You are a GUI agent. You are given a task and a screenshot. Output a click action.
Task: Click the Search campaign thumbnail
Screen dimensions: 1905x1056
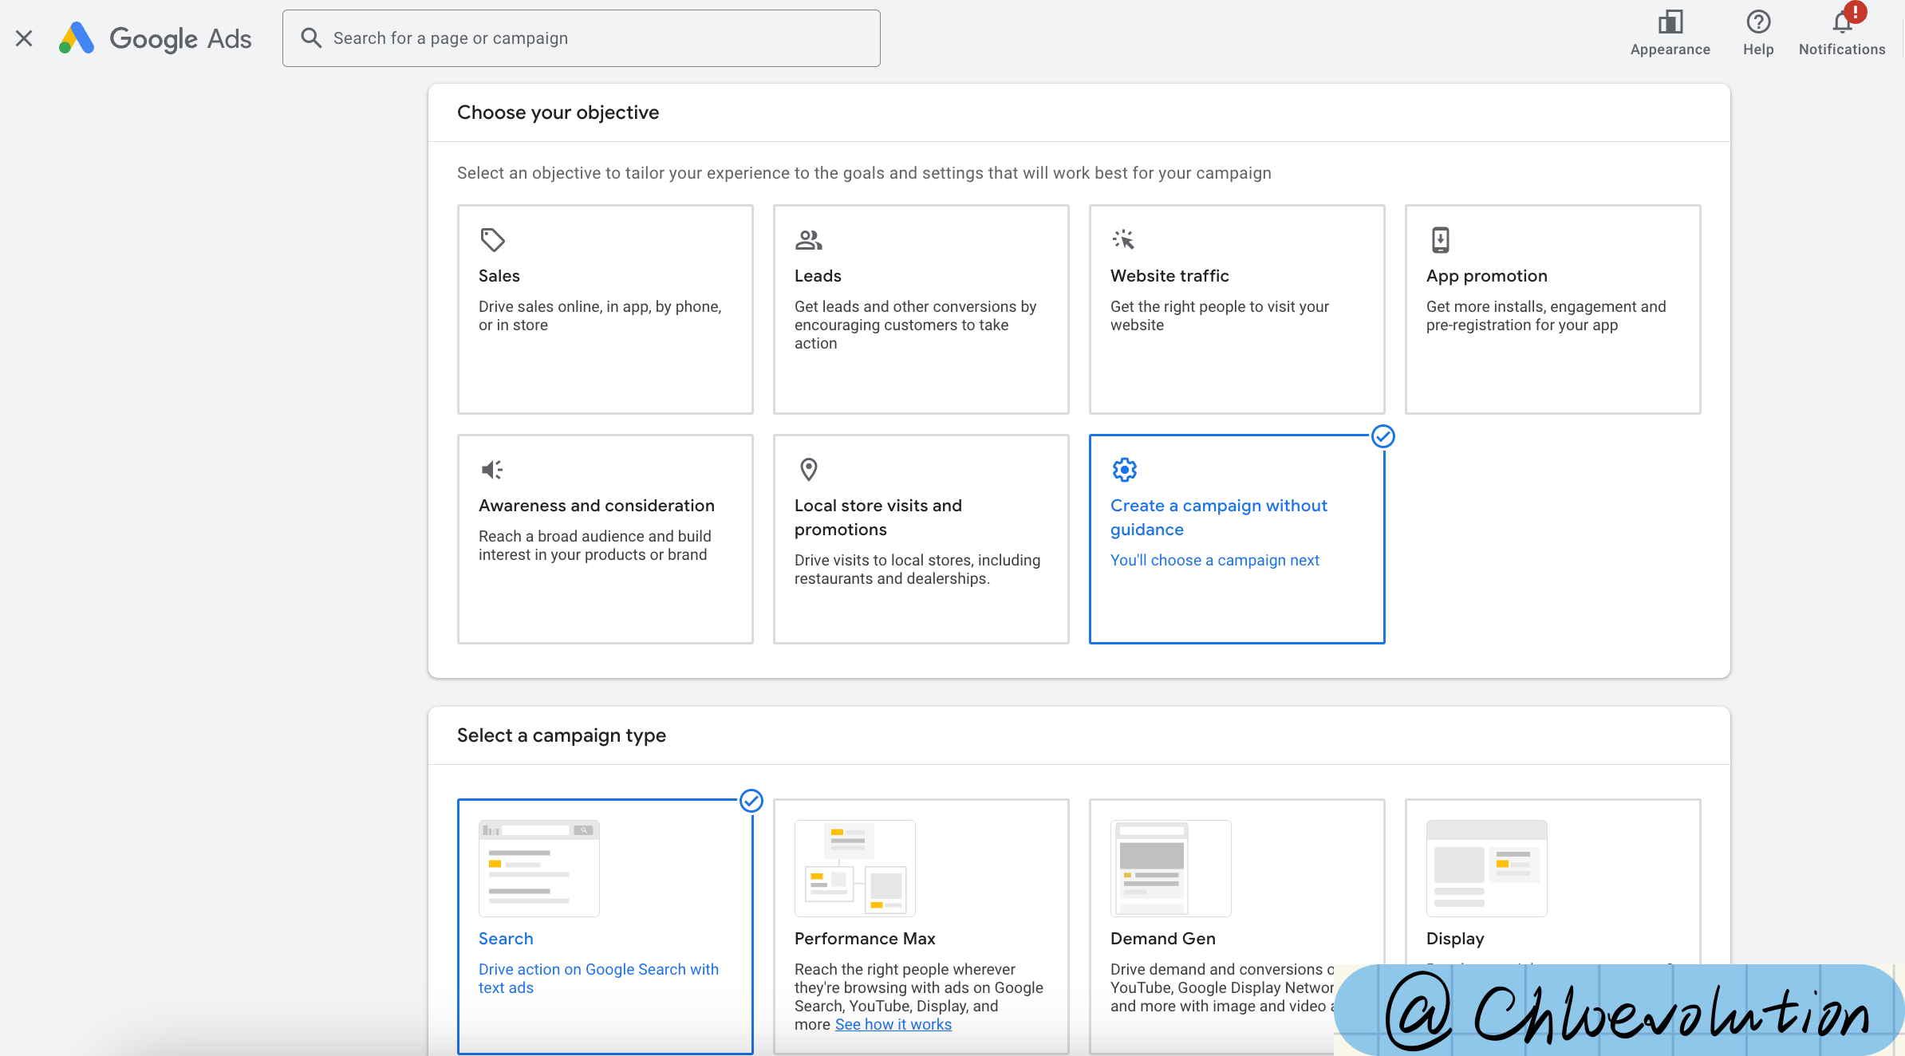click(x=538, y=868)
